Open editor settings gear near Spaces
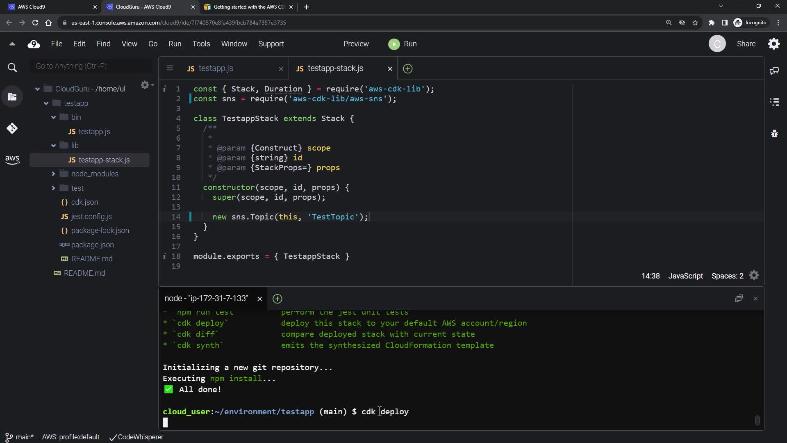Image resolution: width=787 pixels, height=443 pixels. click(754, 276)
